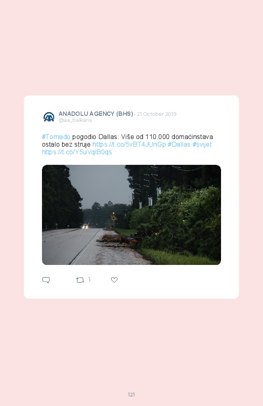
Task: Click the 21 October 2019 timestamp
Action: pyautogui.click(x=156, y=114)
